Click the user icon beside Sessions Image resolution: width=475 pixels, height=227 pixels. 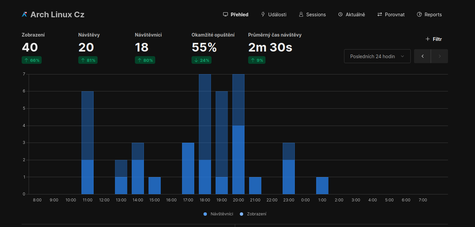pyautogui.click(x=301, y=15)
